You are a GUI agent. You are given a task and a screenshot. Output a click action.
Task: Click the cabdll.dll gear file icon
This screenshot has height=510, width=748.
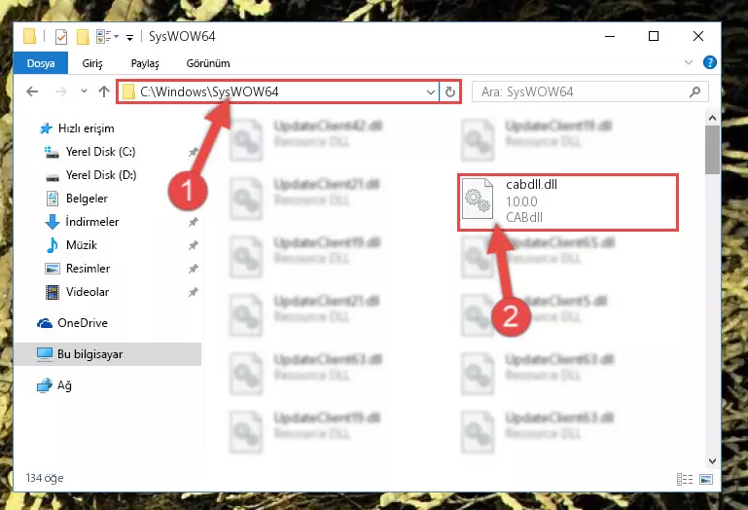pyautogui.click(x=478, y=199)
